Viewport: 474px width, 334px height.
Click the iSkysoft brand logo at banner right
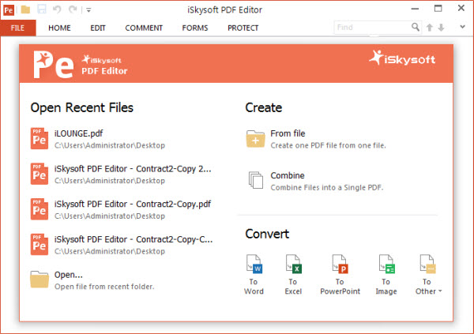pyautogui.click(x=402, y=58)
